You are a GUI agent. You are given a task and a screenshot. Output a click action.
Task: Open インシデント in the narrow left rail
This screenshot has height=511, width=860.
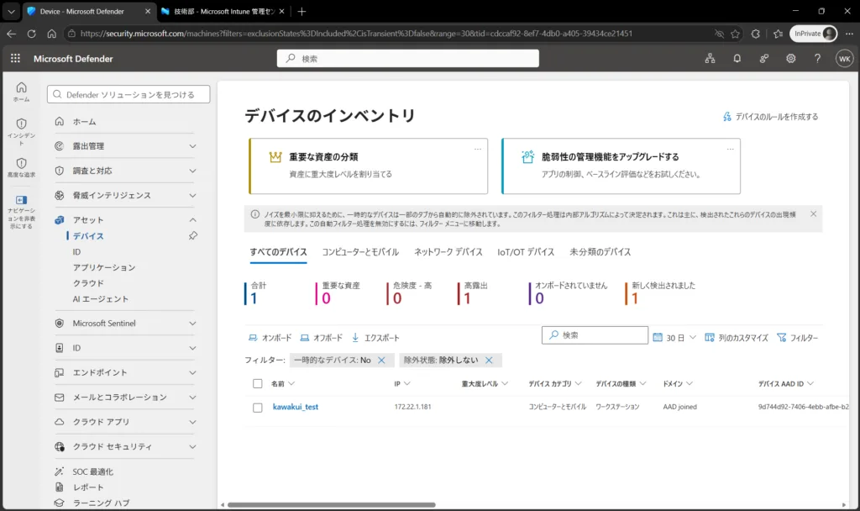[x=21, y=132]
